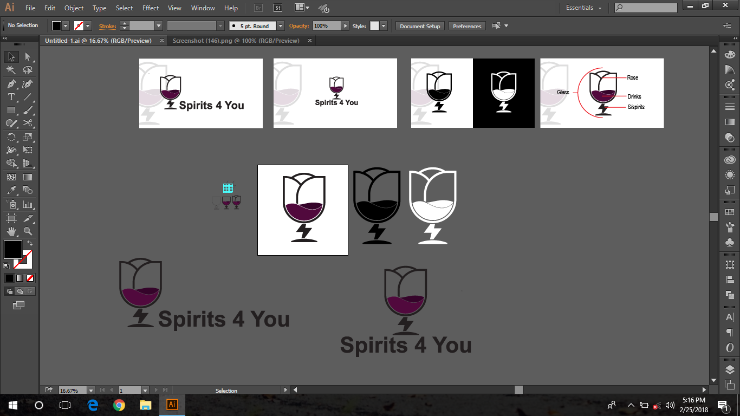740x416 pixels.
Task: Open the Layers panel icon
Action: (x=730, y=370)
